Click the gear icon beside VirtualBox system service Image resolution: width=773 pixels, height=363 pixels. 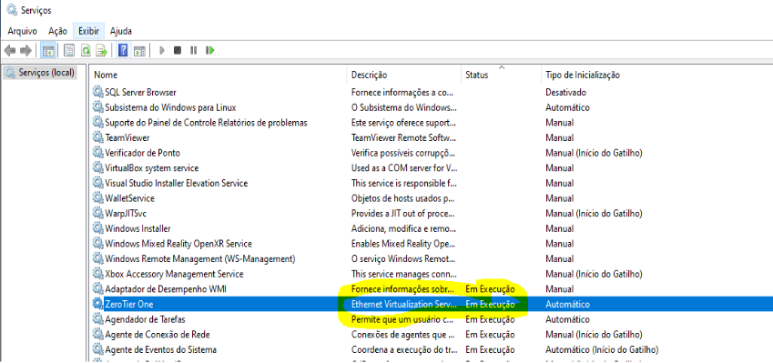point(98,168)
